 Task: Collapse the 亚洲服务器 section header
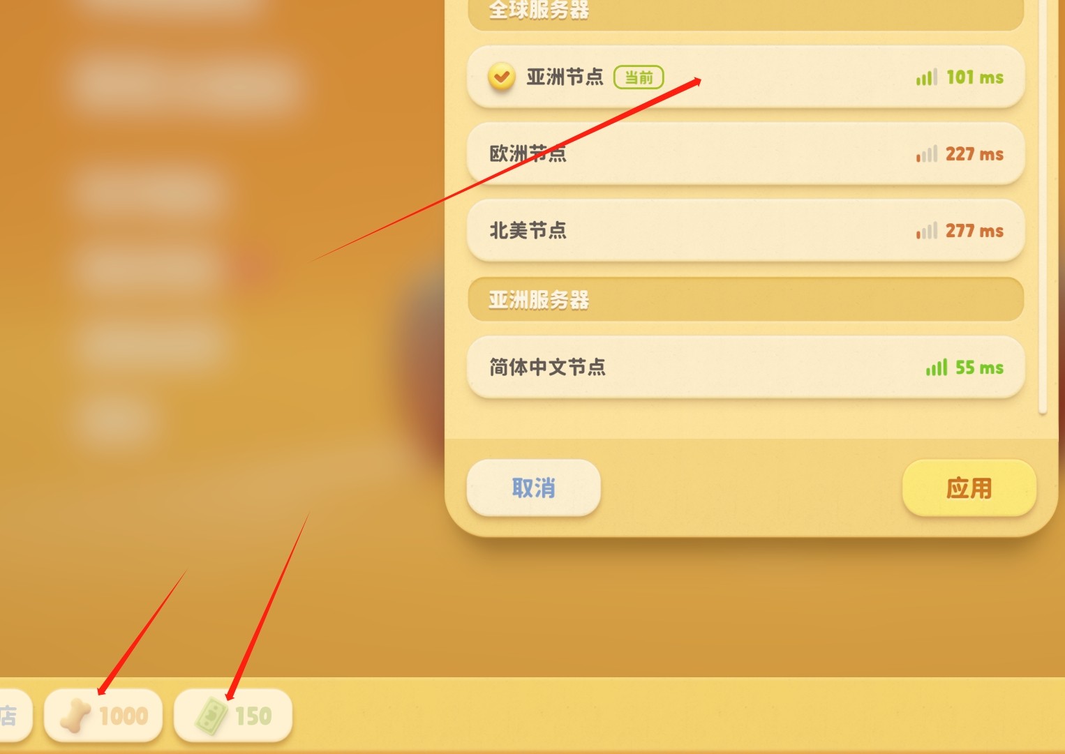click(x=745, y=300)
